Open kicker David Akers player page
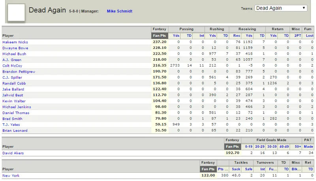Image resolution: width=316 pixels, height=181 pixels. tap(13, 153)
